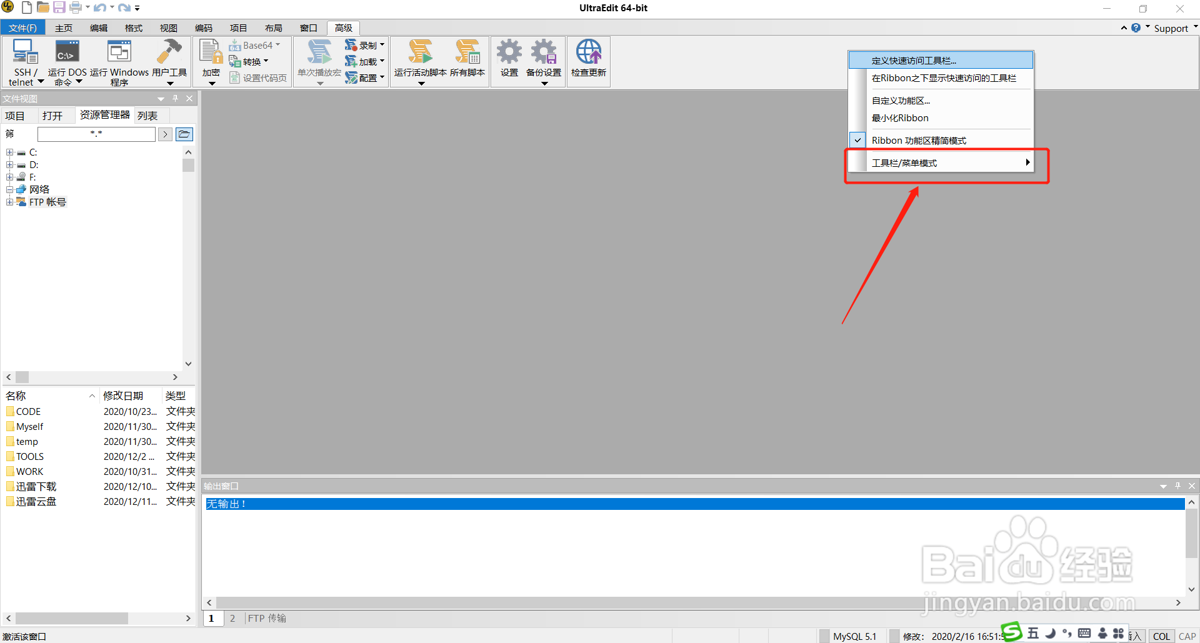Screen dimensions: 1200x643
Task: Open the 文件视图 panel dropdown arrow
Action: [161, 99]
